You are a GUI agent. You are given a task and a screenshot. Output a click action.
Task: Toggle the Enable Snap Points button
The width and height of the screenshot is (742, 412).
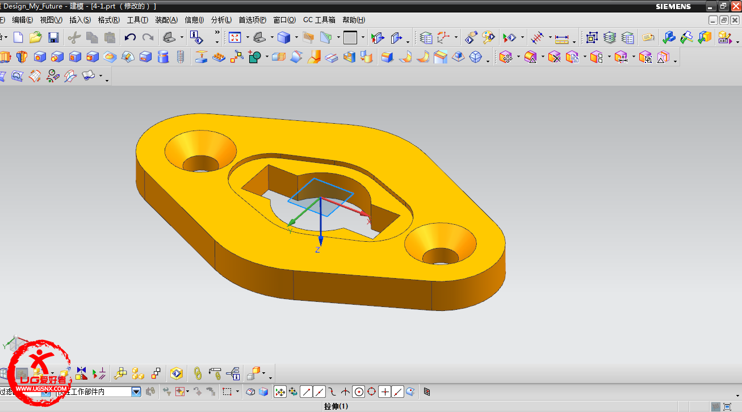(x=280, y=392)
